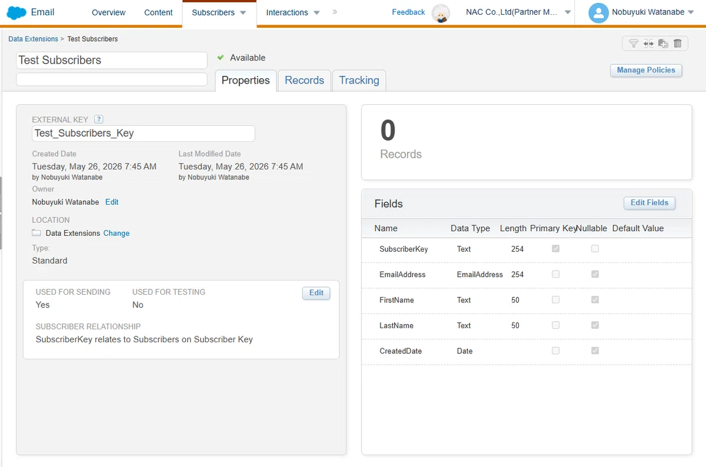Click the green Available checkmark icon
This screenshot has height=467, width=706.
tap(221, 58)
